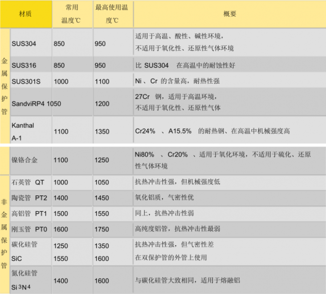
Task: Select the 最高使用温度℃ column header
Action: [x=112, y=14]
